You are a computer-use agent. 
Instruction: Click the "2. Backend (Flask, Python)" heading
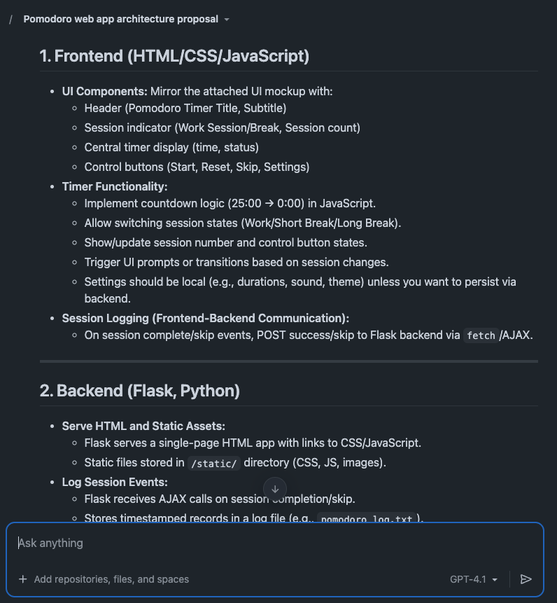point(139,390)
